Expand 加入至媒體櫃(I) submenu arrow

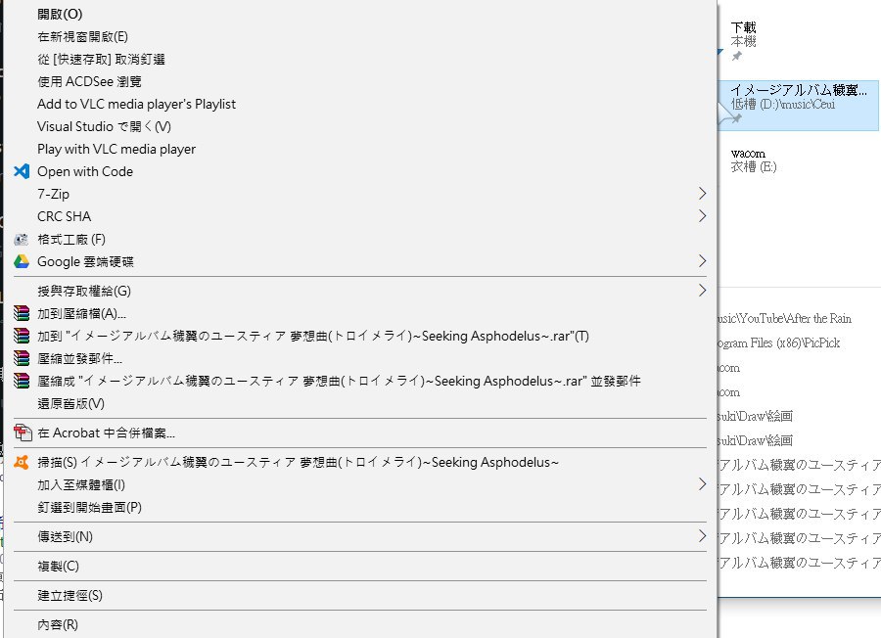[702, 484]
